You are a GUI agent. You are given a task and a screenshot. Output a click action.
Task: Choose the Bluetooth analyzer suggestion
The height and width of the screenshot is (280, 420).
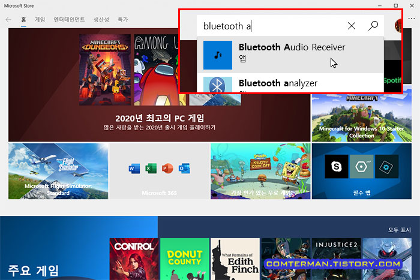[x=290, y=83]
